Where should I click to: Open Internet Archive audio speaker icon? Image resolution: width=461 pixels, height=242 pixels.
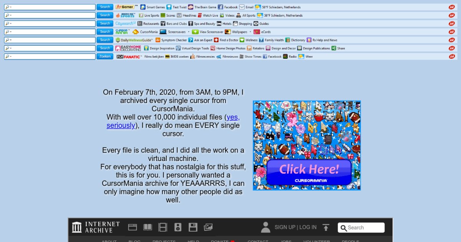click(178, 227)
